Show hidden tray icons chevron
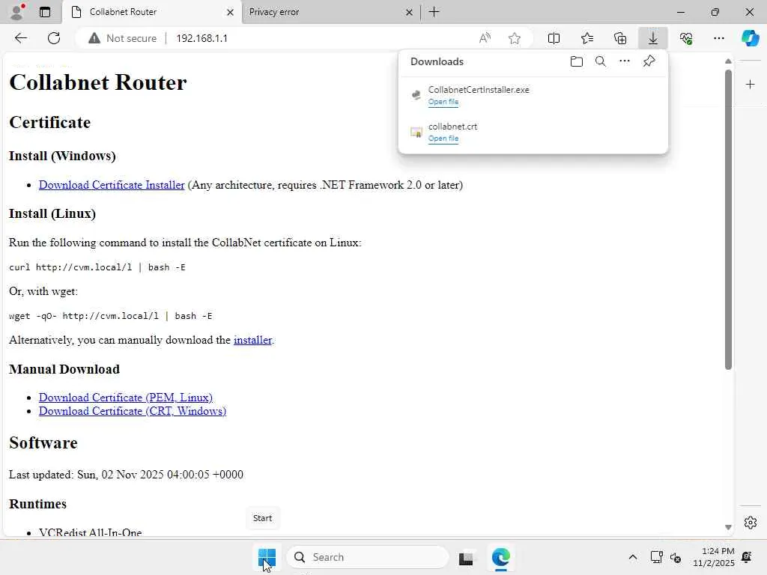Viewport: 767px width, 575px height. pos(632,557)
